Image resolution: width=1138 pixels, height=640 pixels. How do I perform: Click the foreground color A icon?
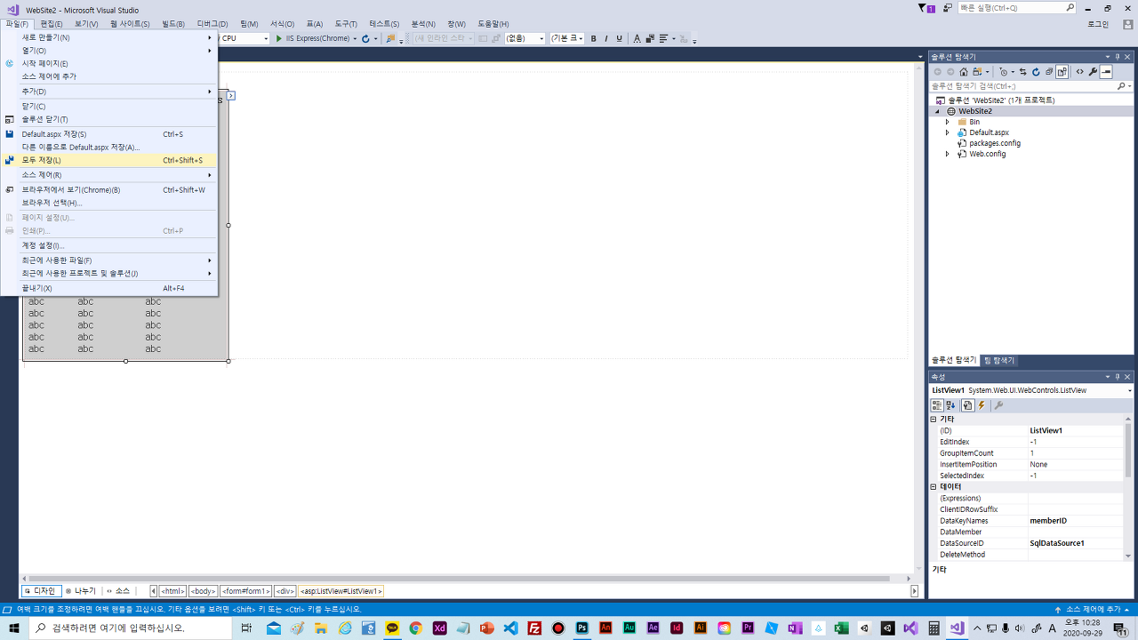tap(637, 38)
